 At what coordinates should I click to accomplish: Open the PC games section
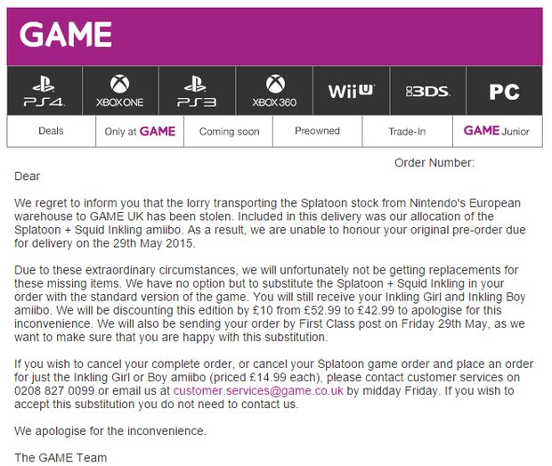click(504, 91)
